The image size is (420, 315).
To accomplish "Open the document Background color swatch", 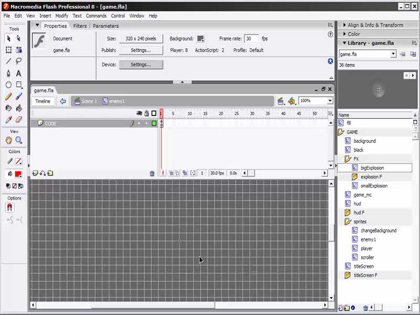I will (x=201, y=39).
